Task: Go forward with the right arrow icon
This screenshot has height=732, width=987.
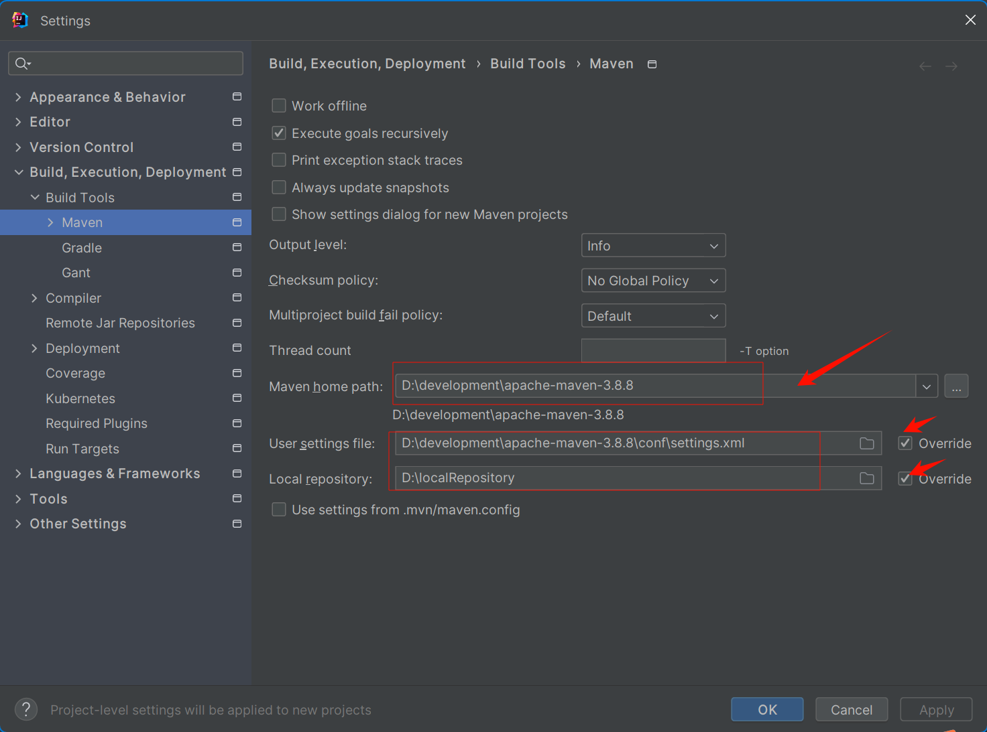Action: tap(951, 66)
